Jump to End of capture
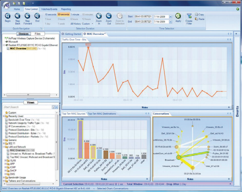Viewport: 242px width, 192px height. (37, 16)
